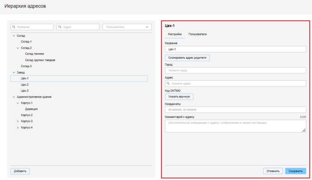Click the search icon in the Адрес filter
The width and height of the screenshot is (312, 180).
pos(60,27)
